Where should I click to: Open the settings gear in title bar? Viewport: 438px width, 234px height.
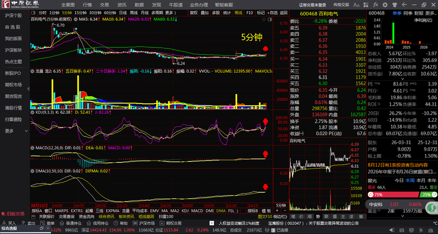tap(385, 5)
